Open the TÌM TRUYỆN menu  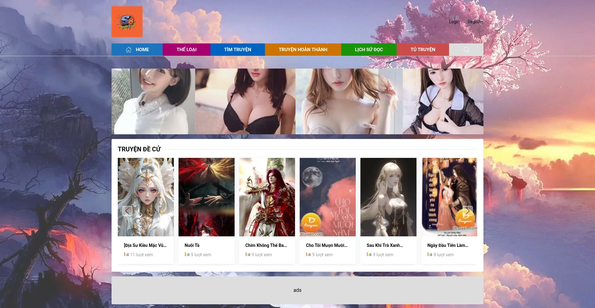click(x=238, y=50)
